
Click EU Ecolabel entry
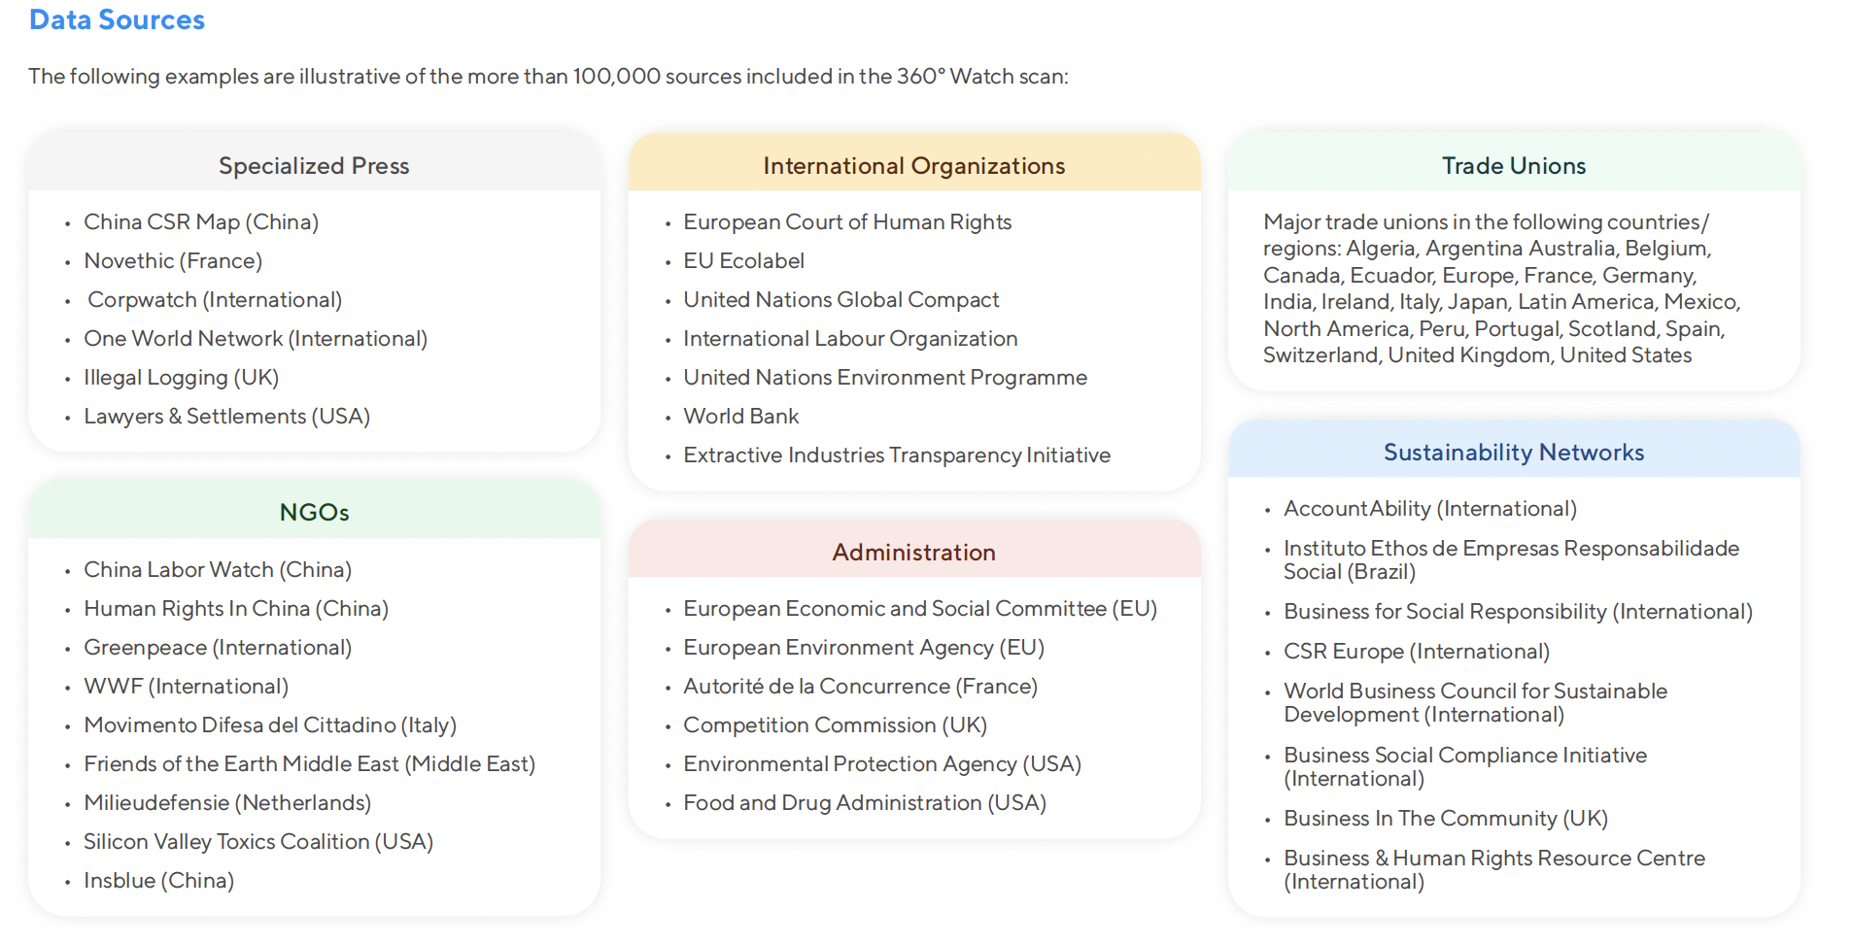coord(744,261)
